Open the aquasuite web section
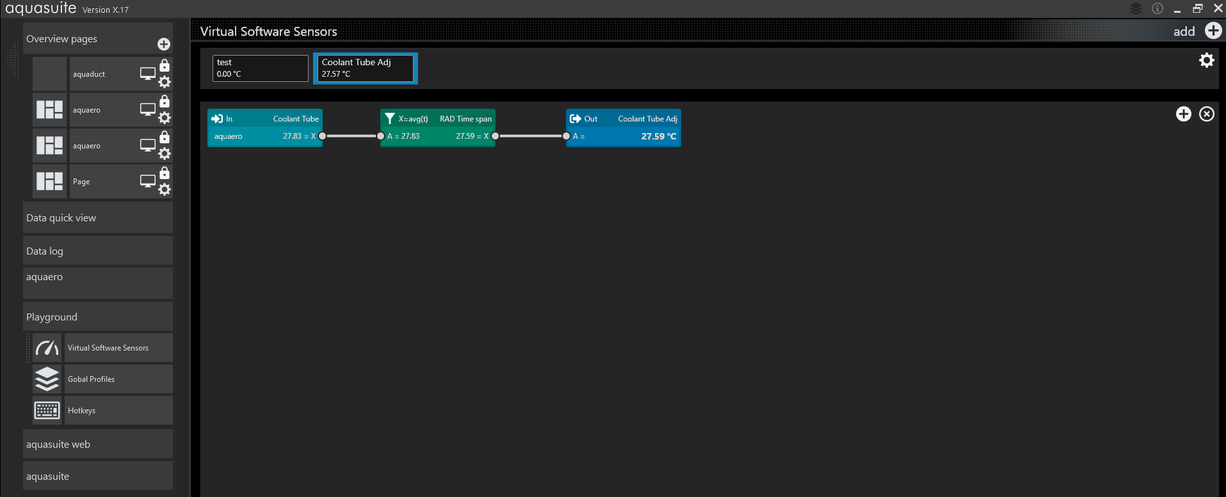 98,444
